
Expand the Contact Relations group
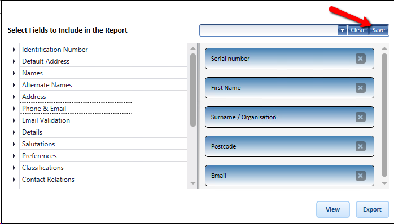pos(14,180)
